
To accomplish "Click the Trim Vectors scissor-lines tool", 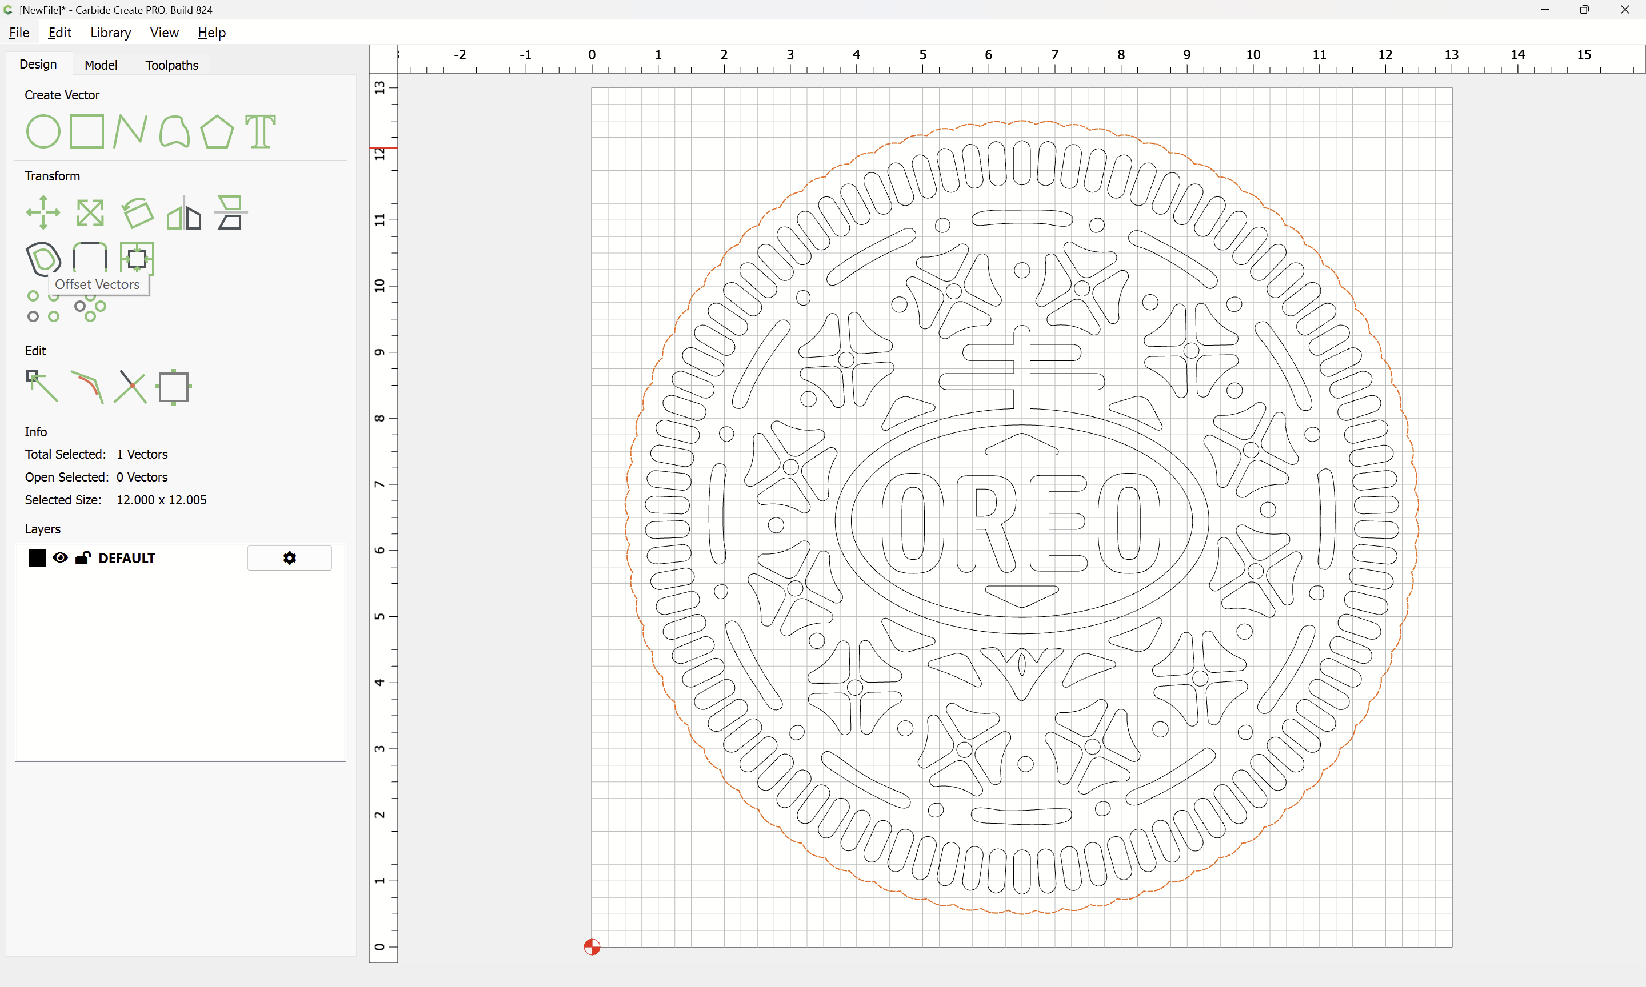I will coord(130,387).
